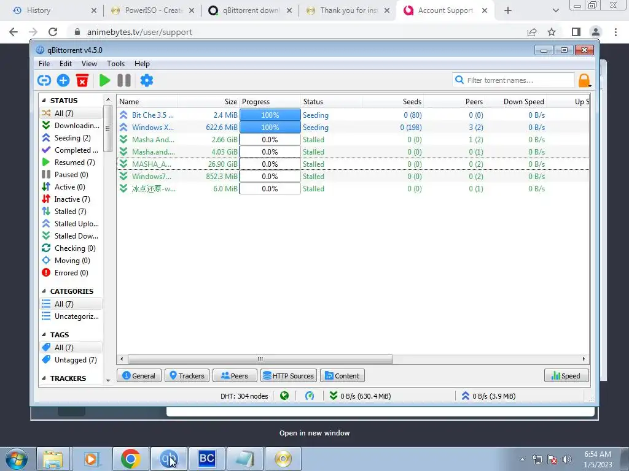Switch to the General tab
Image resolution: width=629 pixels, height=471 pixels.
point(139,376)
